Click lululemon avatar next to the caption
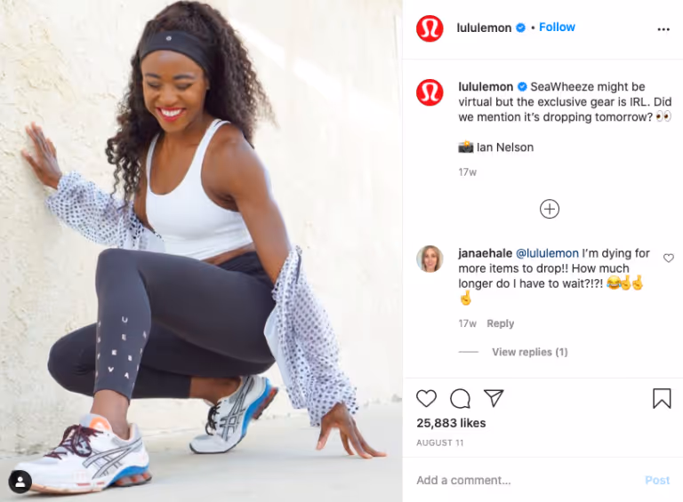 (x=430, y=92)
